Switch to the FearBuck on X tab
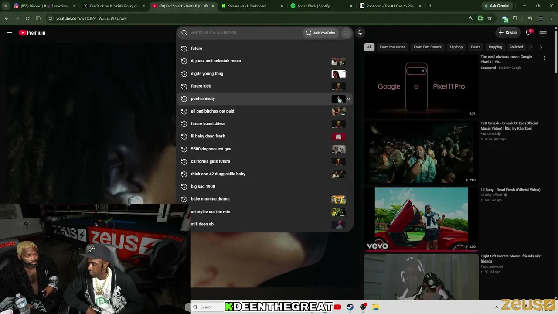 114,6
